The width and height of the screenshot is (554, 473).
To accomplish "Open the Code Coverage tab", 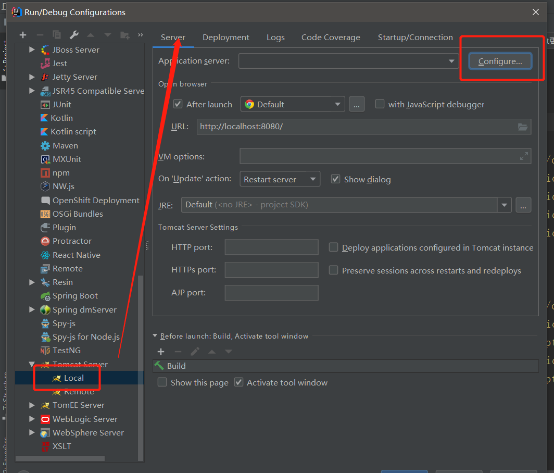I will (x=331, y=38).
